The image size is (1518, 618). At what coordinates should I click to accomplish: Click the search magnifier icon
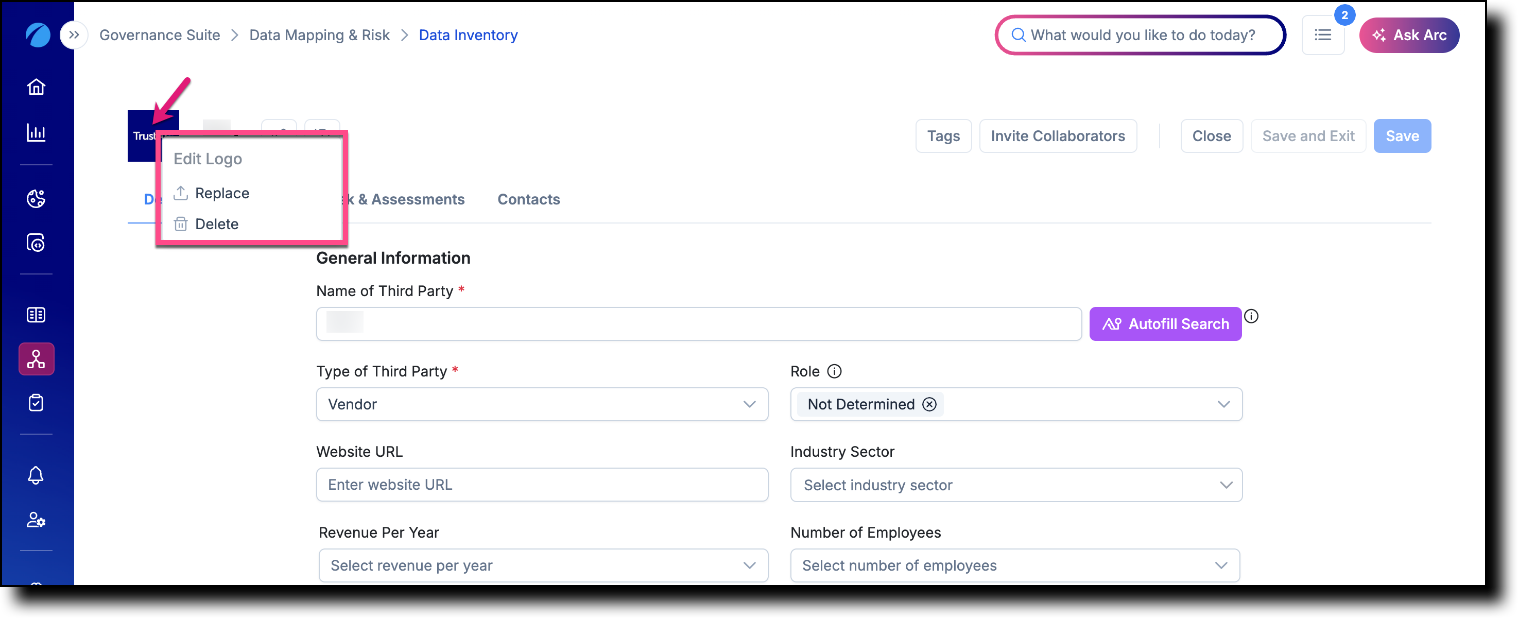[x=1017, y=35]
